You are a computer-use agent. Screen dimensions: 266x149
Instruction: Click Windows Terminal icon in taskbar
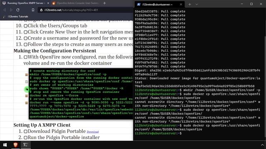pos(25,145)
